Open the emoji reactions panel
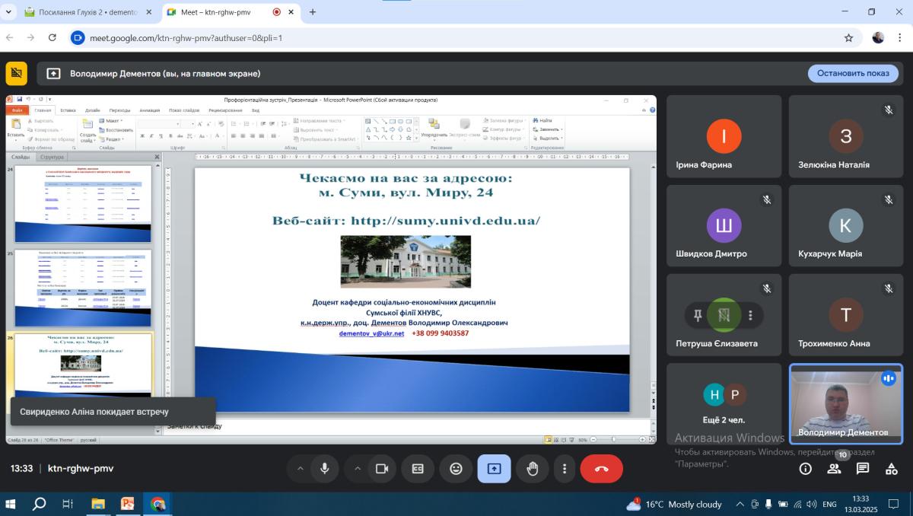Screen dimensions: 913x516 tap(456, 469)
